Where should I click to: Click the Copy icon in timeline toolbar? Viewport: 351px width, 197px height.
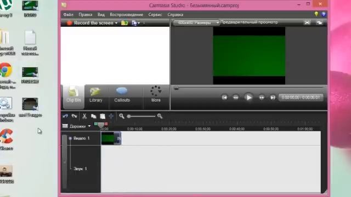94,116
